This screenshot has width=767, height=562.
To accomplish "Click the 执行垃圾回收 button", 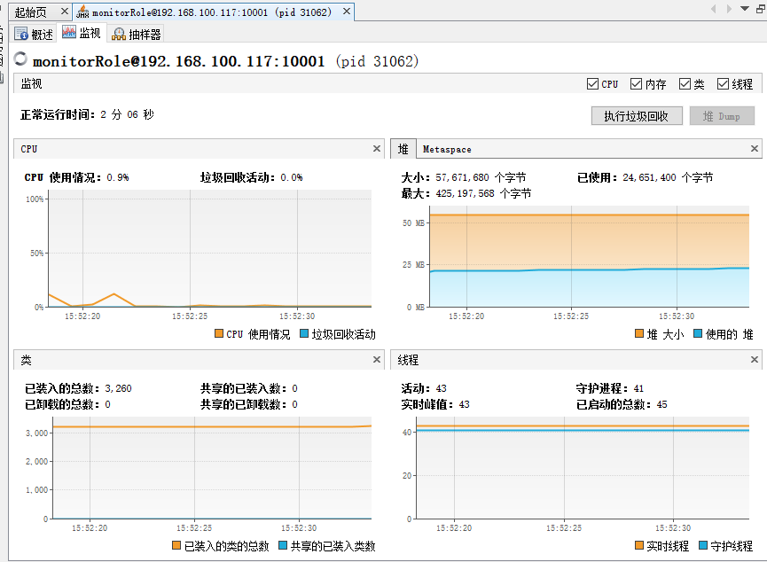I will pyautogui.click(x=637, y=116).
